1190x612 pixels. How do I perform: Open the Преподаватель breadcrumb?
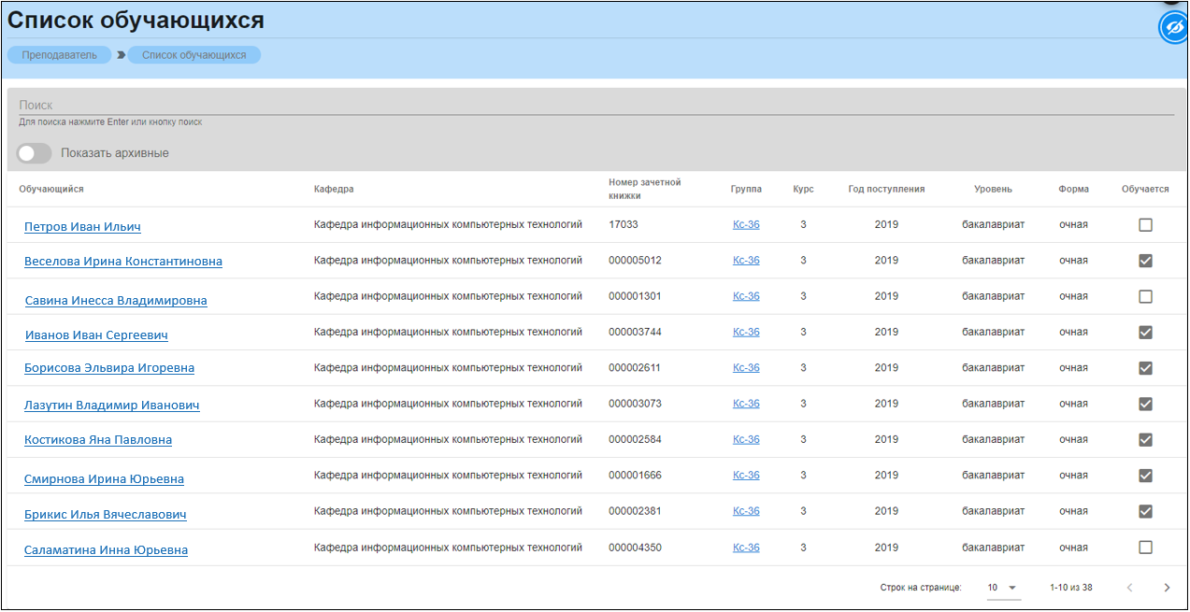coord(59,55)
